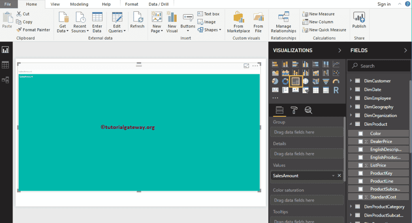Open the Modeling ribbon tab

[79, 4]
